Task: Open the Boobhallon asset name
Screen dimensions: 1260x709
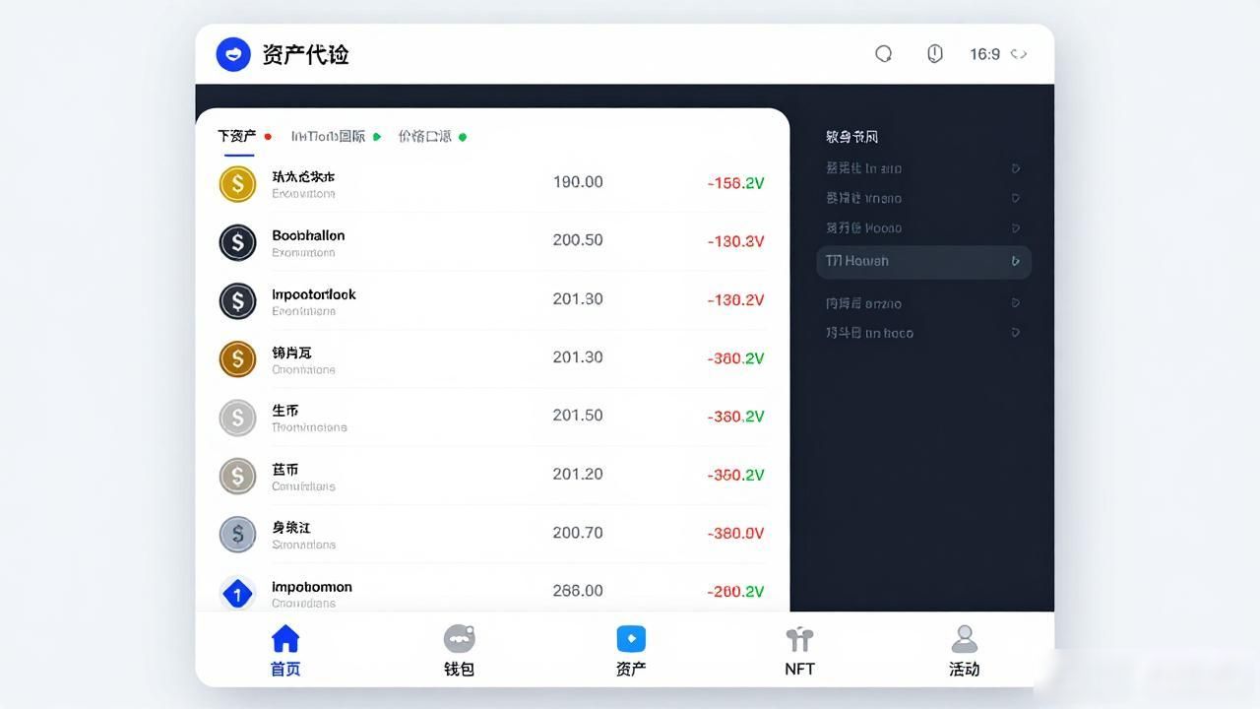Action: coord(308,235)
